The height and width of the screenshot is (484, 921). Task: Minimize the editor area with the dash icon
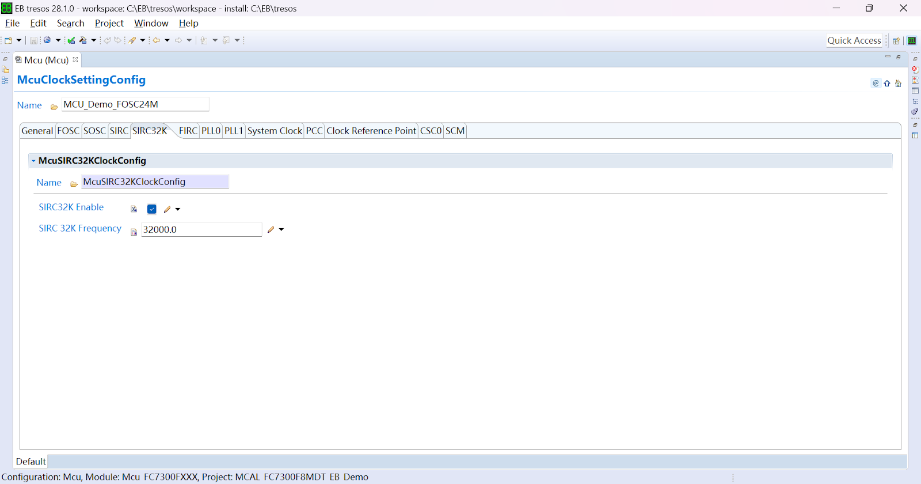point(888,56)
